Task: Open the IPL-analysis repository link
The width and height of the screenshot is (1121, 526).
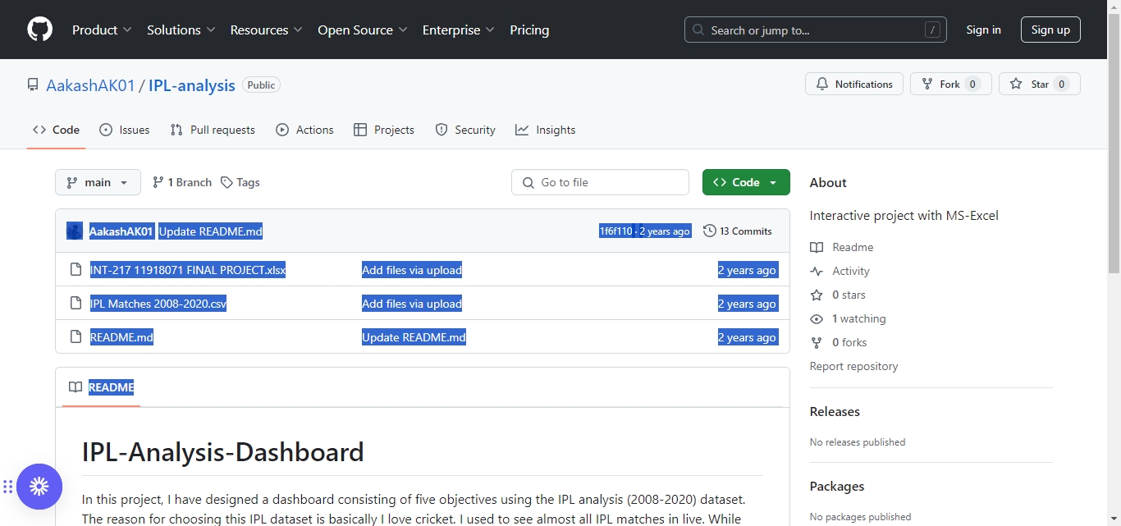Action: coord(192,85)
